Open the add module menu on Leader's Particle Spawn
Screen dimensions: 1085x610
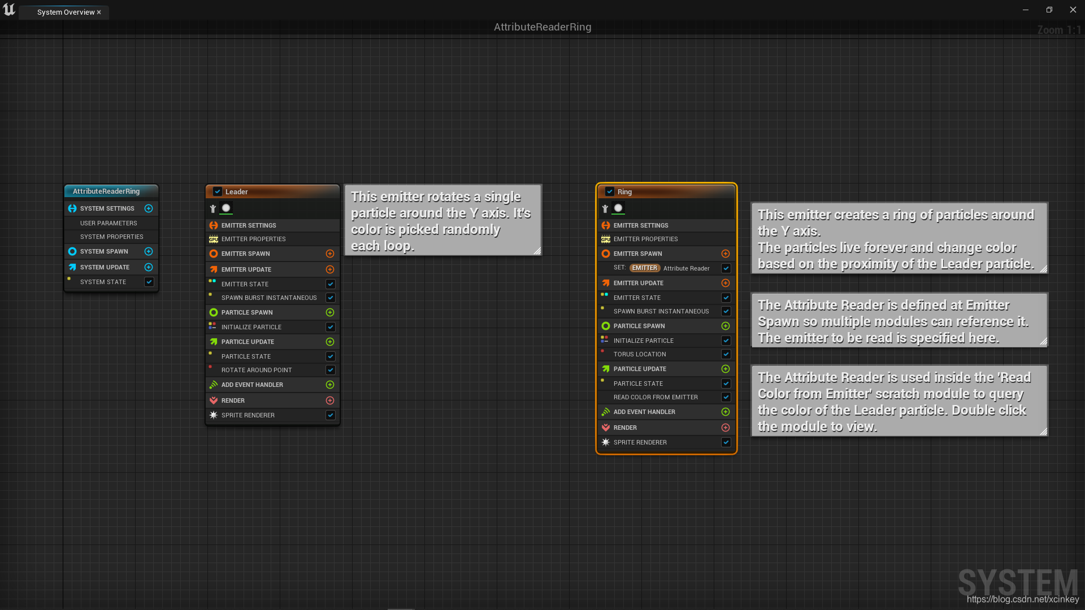(x=330, y=312)
